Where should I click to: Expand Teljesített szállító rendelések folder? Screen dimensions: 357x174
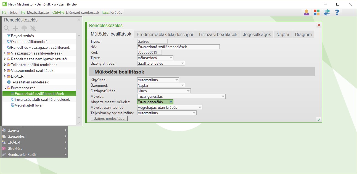5,65
